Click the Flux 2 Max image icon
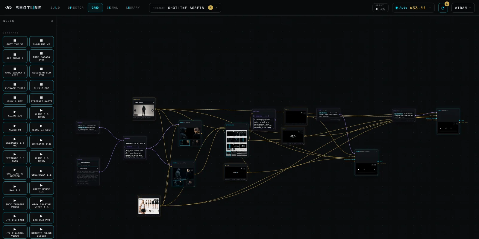 click(x=15, y=98)
